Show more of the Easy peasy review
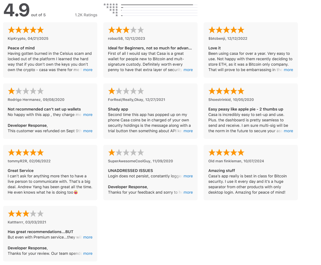The image size is (321, 265). click(x=288, y=131)
